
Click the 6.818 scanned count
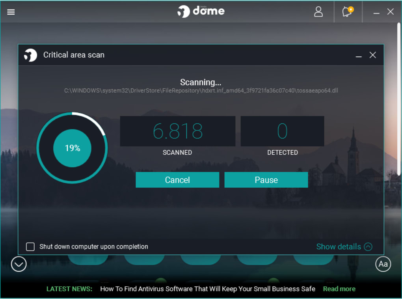pyautogui.click(x=177, y=131)
